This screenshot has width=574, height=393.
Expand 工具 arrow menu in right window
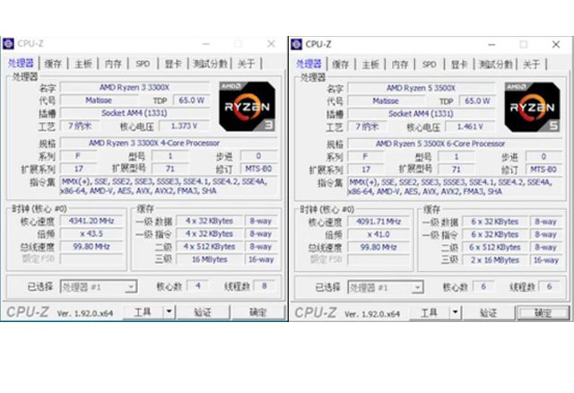455,313
